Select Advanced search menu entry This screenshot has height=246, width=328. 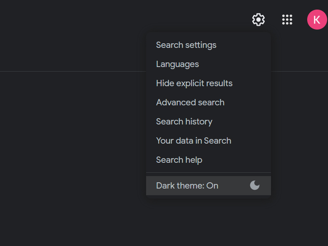pyautogui.click(x=190, y=102)
